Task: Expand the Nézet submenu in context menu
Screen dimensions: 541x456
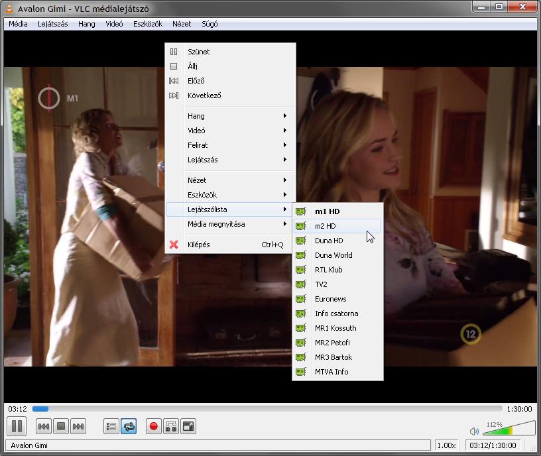Action: coord(230,180)
